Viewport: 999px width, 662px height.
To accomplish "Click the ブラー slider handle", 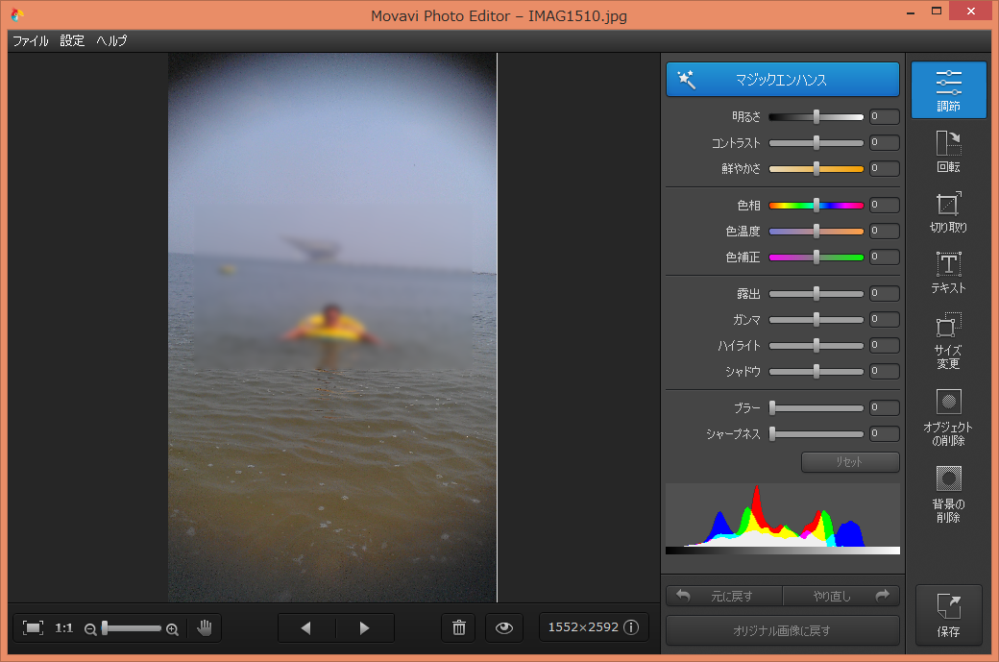I will pos(772,407).
